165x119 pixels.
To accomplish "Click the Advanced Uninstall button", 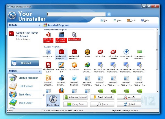I will point(76,97).
